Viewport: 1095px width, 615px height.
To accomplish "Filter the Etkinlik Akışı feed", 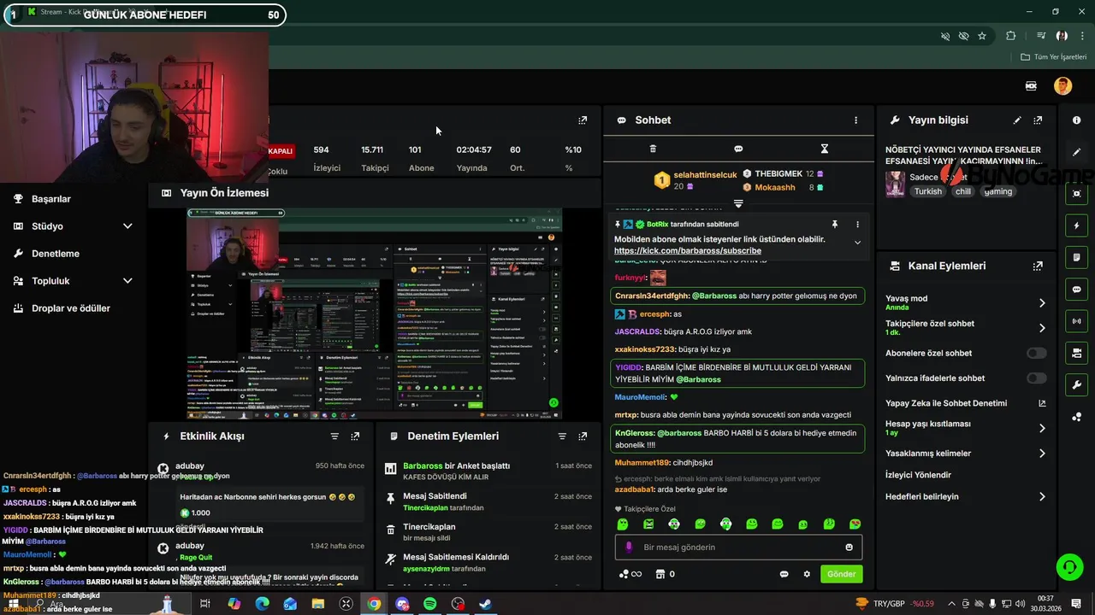I will pos(334,436).
